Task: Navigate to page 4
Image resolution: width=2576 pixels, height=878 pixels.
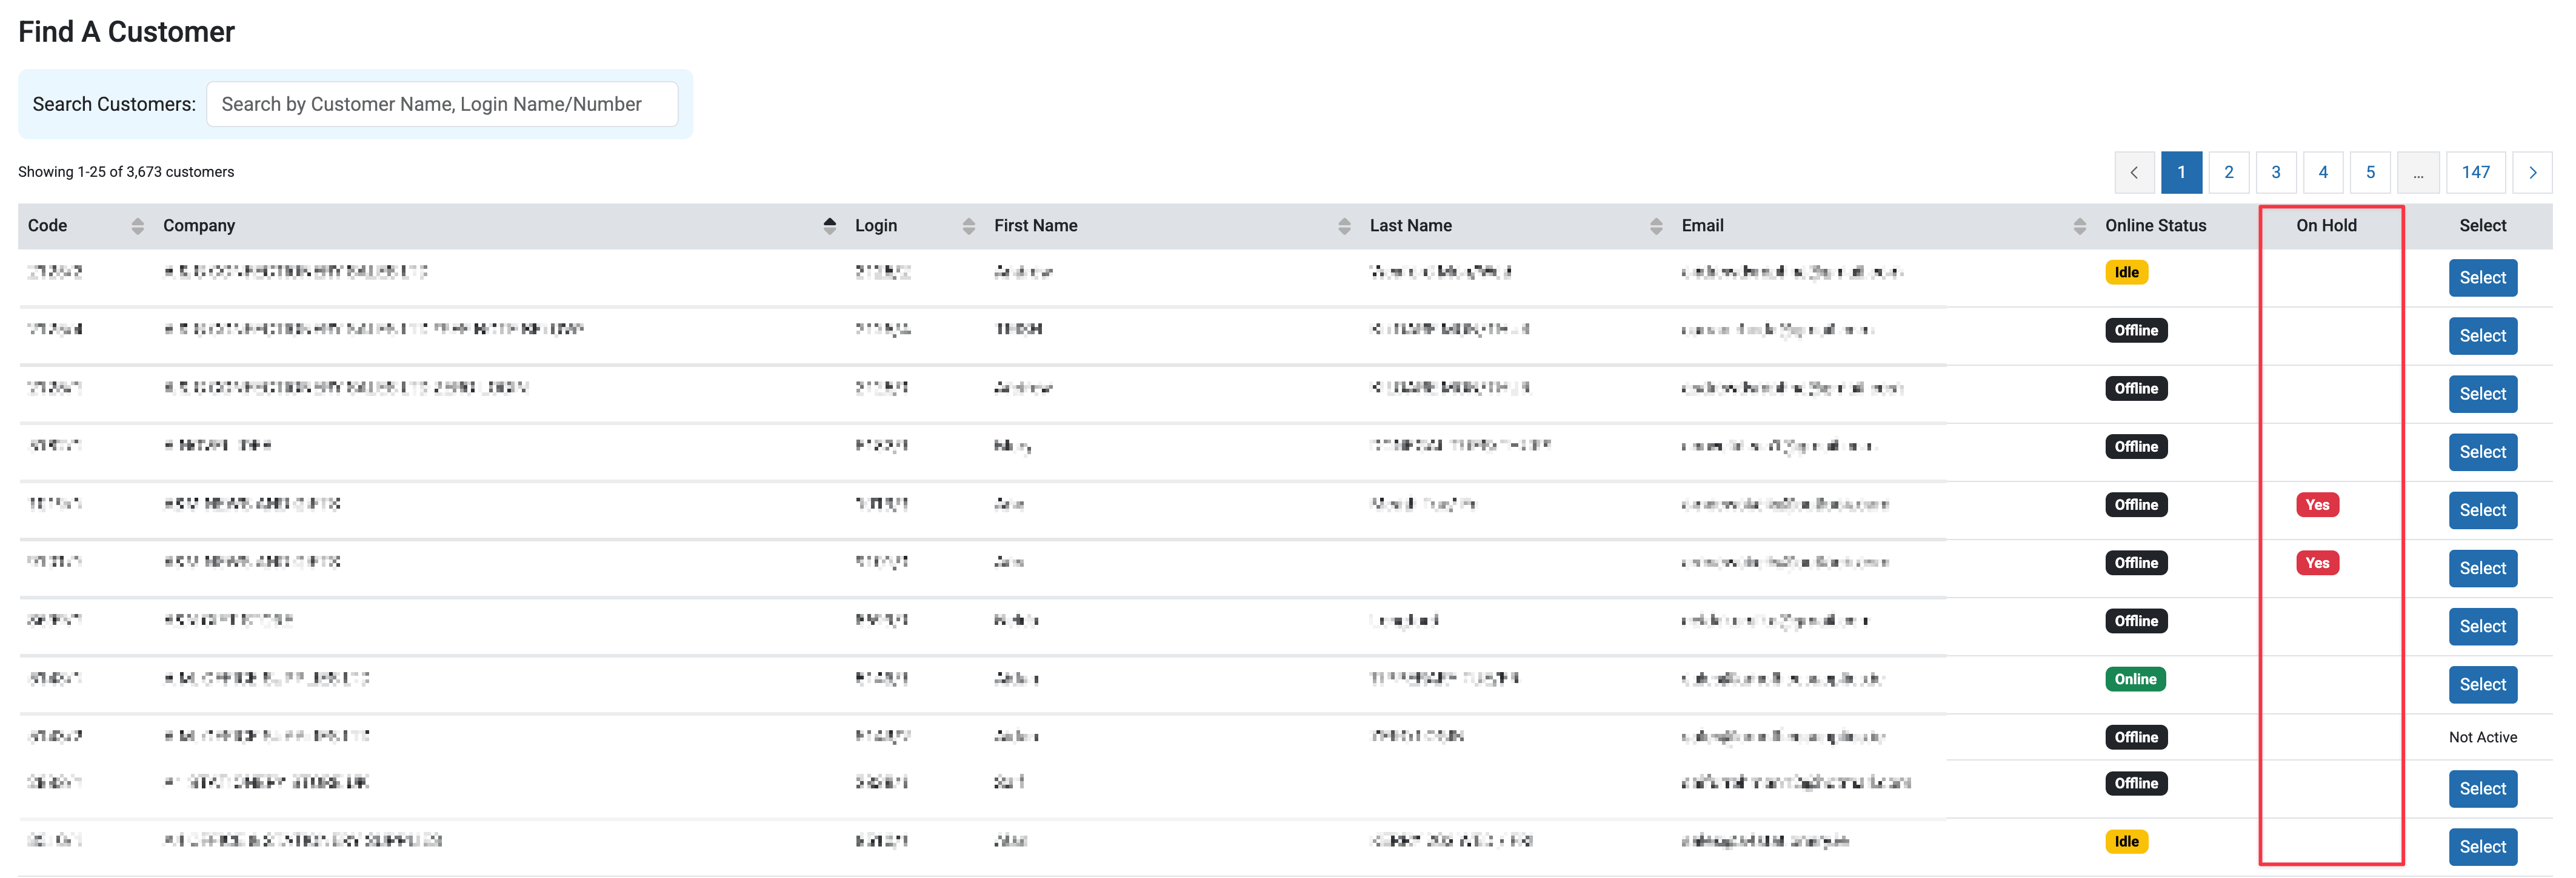Action: click(2322, 173)
